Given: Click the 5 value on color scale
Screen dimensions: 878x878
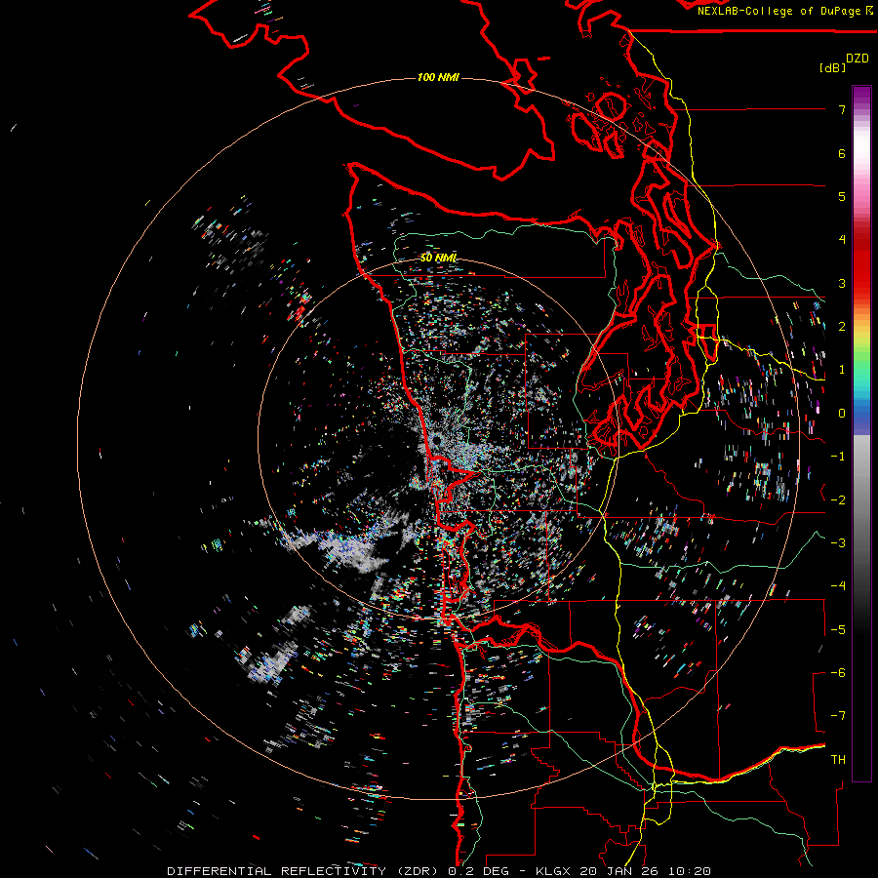Looking at the screenshot, I should (842, 196).
